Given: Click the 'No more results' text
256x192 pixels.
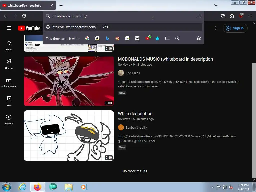Looking at the screenshot, I should pos(135,171).
